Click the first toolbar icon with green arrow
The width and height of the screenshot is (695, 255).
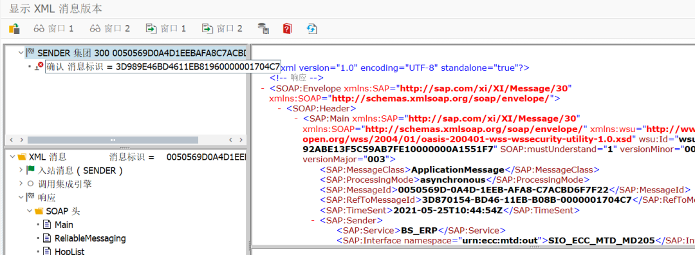click(15, 29)
